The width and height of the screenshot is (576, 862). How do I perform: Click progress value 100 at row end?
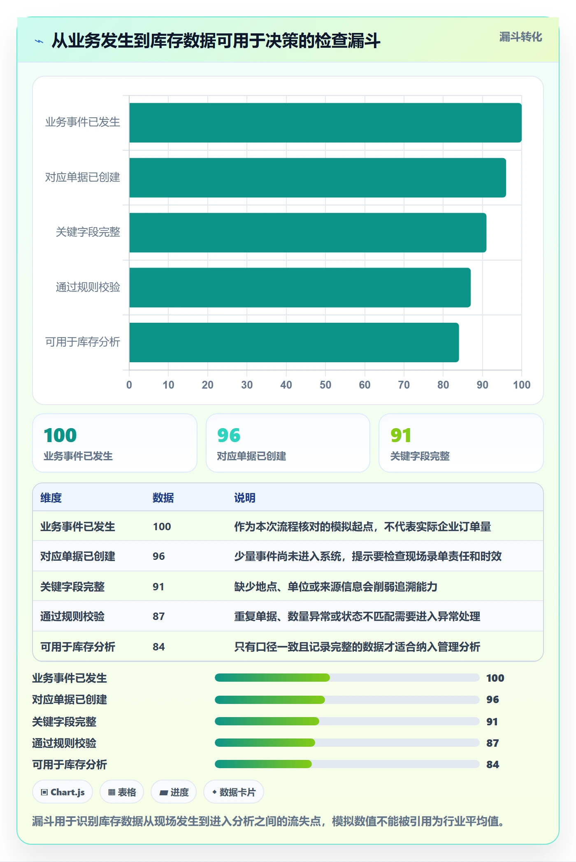point(495,678)
